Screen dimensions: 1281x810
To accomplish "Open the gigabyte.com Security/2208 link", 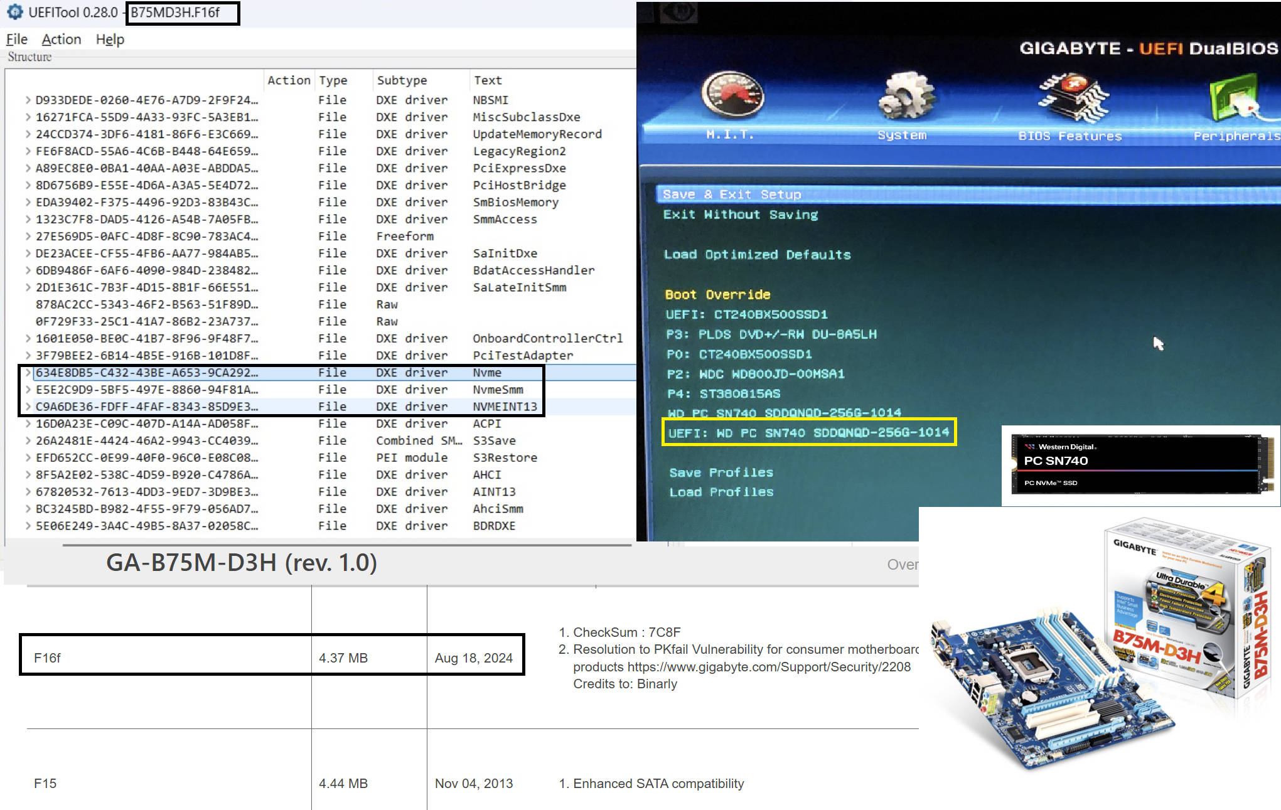I will [x=769, y=666].
